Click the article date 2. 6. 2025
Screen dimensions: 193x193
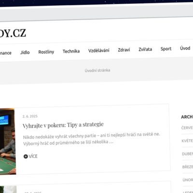point(30,116)
